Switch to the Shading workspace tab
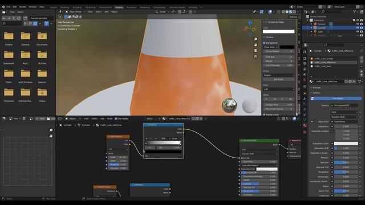Image resolution: width=365 pixels, height=205 pixels. pos(119,7)
